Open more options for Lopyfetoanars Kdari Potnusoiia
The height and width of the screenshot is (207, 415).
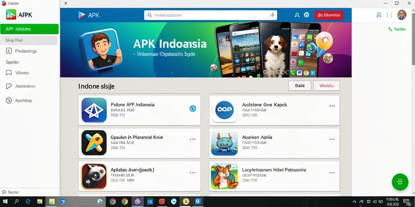332,173
